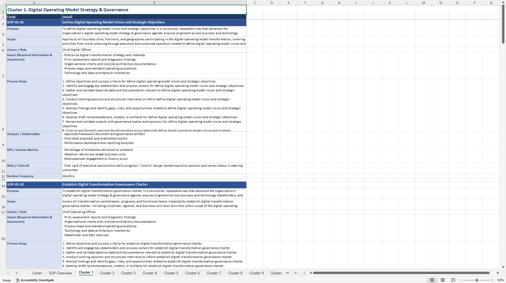Click the KPIs / Success Metrics cell
Screen dimensions: 506x283
pos(34,155)
